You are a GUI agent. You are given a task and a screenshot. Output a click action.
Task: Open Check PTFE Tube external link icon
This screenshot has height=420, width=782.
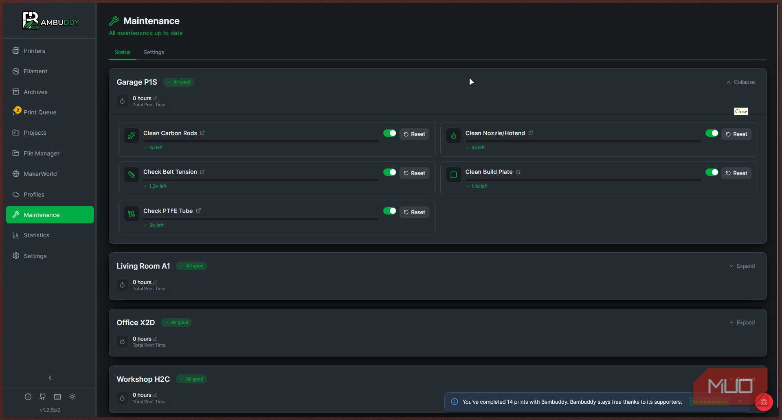[198, 211]
